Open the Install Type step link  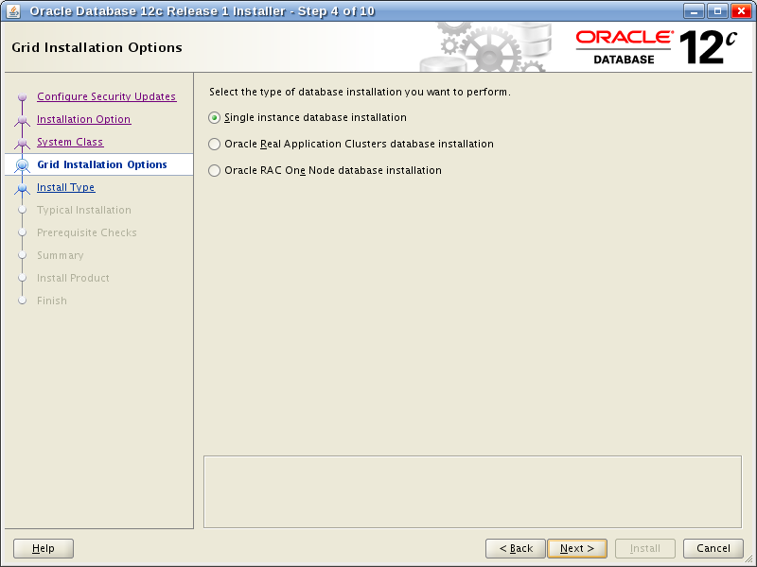point(65,187)
